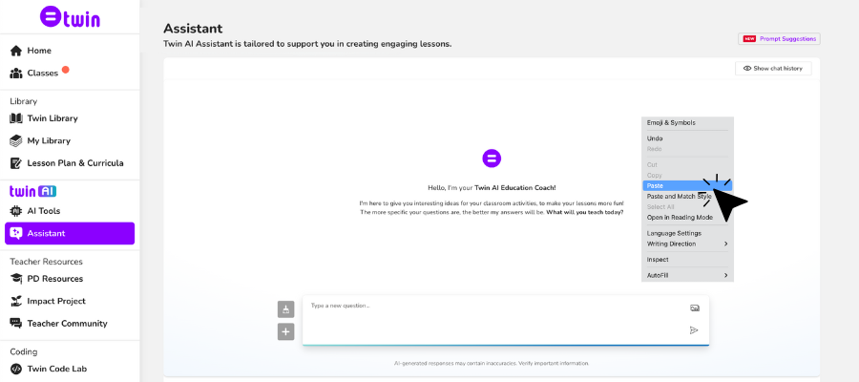Viewport: 859px width, 382px height.
Task: Select Inspect in the context menu
Action: pyautogui.click(x=658, y=259)
